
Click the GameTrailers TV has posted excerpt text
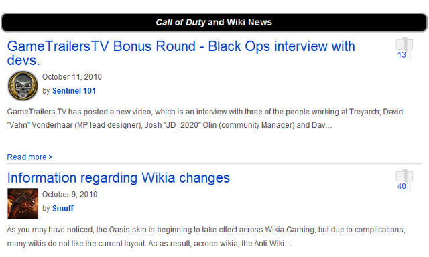tap(205, 118)
